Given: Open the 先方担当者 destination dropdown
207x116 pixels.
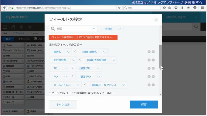Looking at the screenshot, I should pyautogui.click(x=63, y=60).
